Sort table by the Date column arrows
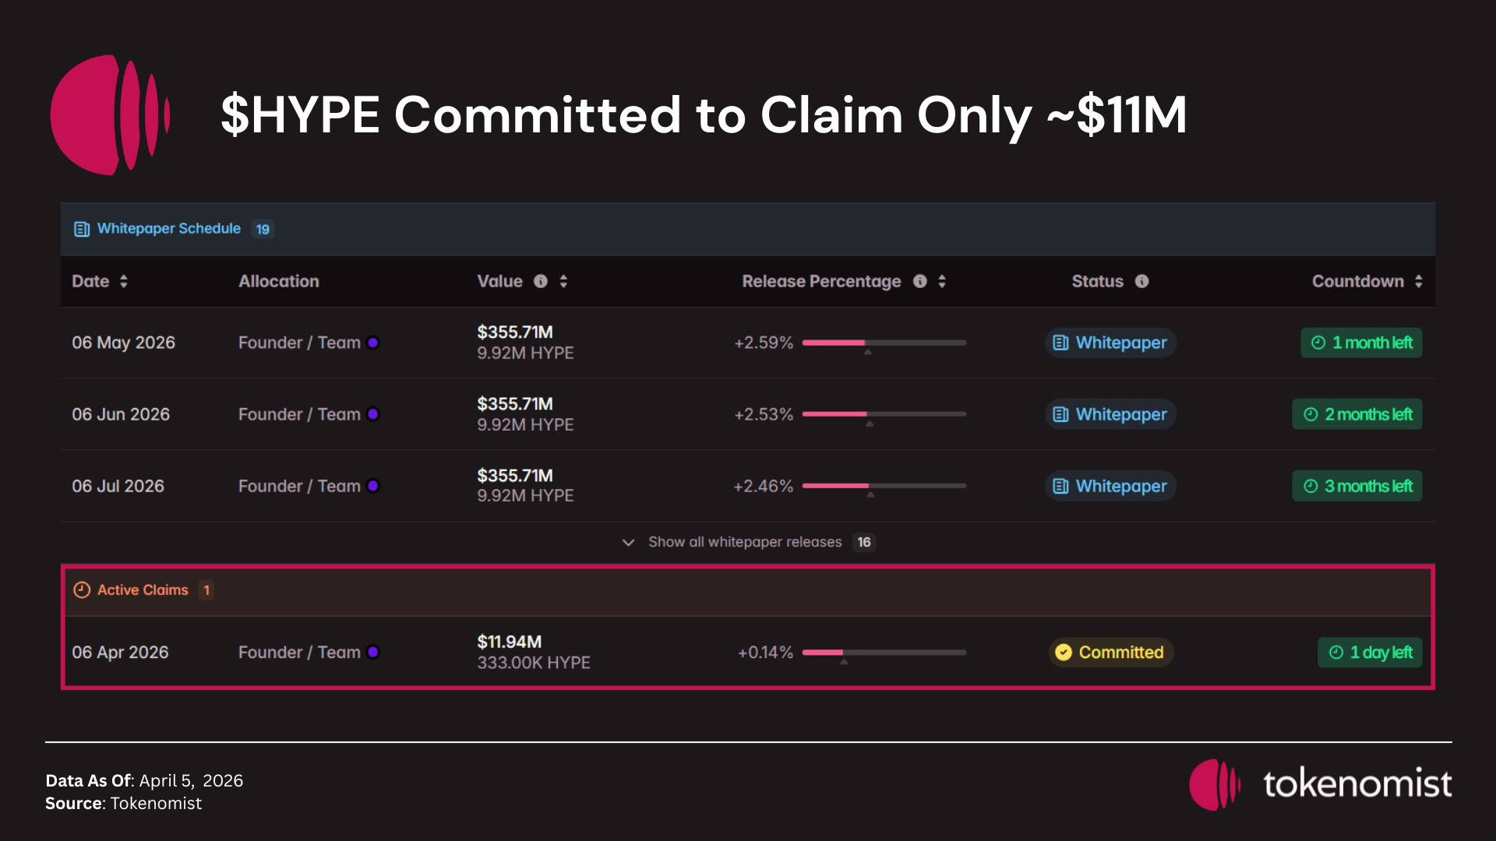Screen dimensions: 1496x841 124,281
